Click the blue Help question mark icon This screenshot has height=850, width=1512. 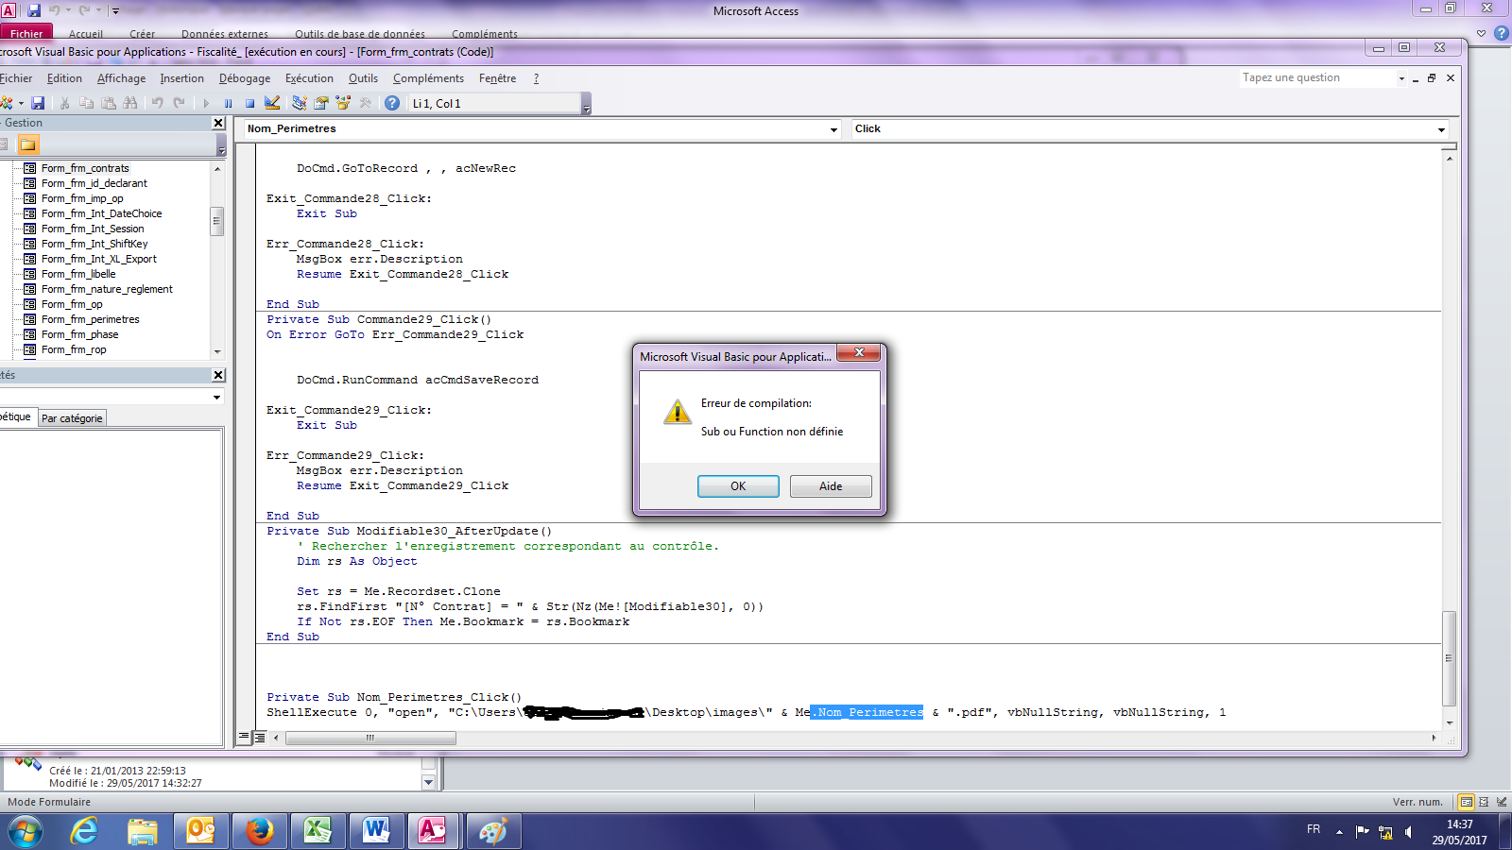click(392, 103)
